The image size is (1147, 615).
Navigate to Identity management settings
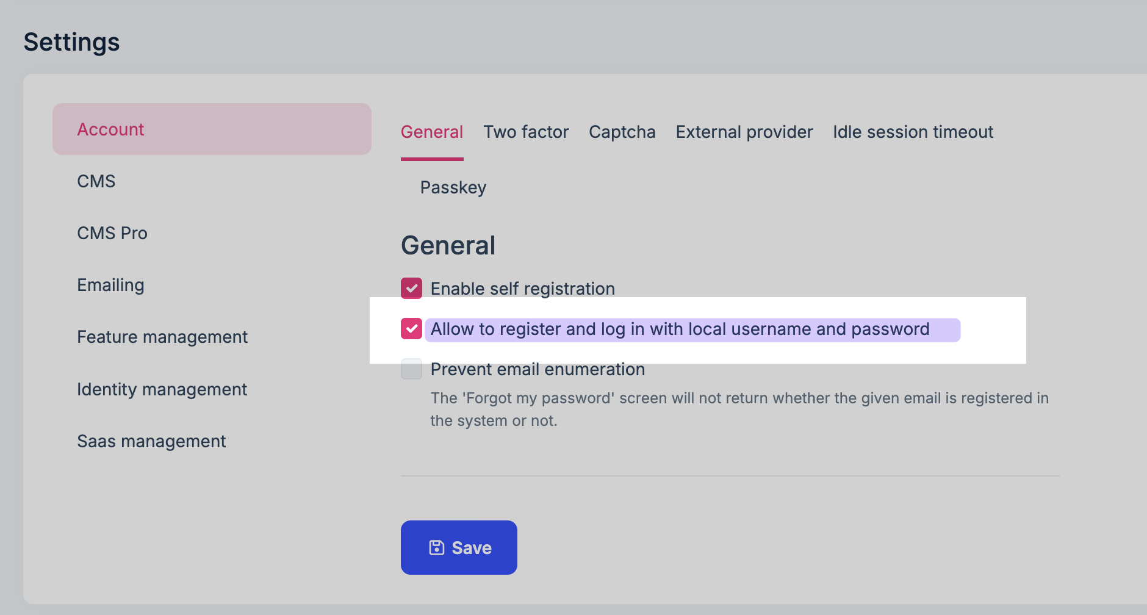click(162, 389)
